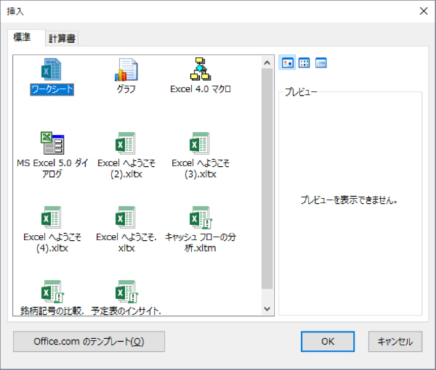Open the 標準 tab
This screenshot has height=370, width=436.
point(26,38)
